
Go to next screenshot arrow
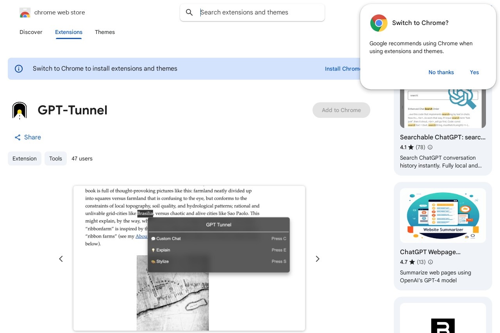(x=318, y=259)
